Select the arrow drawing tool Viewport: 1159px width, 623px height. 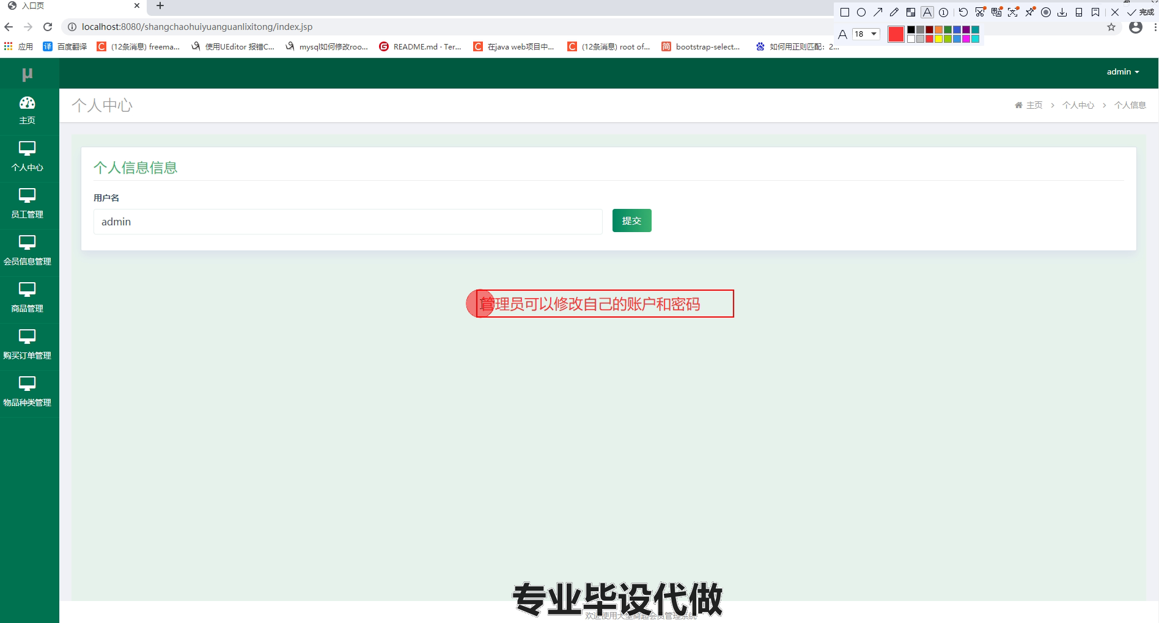878,12
